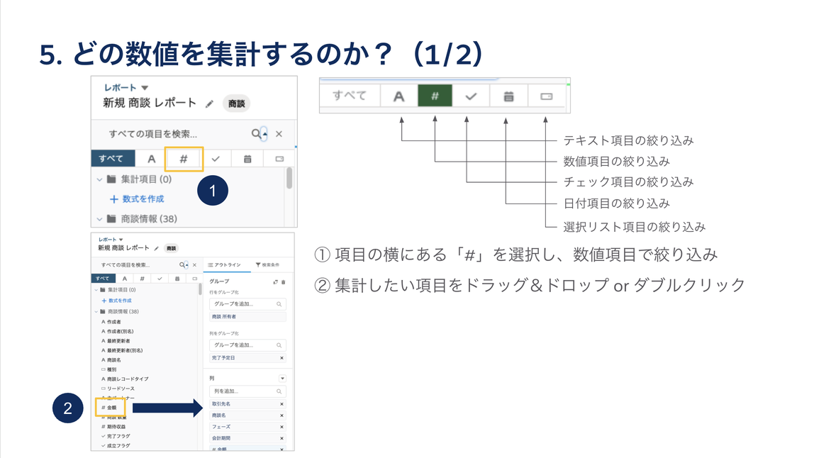Select the dark 'すべて' tab in the upper report panel

(113, 159)
